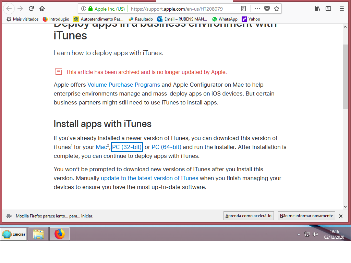
Task: Click the volume speaker tray icon
Action: coord(315,235)
